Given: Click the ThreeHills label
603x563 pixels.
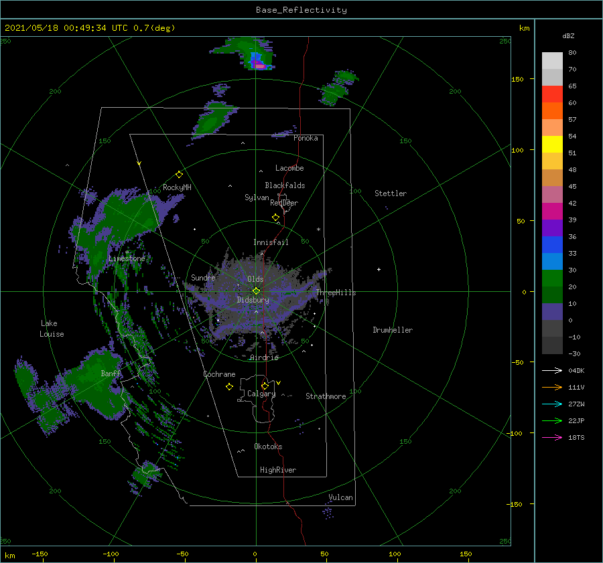Looking at the screenshot, I should [x=336, y=293].
